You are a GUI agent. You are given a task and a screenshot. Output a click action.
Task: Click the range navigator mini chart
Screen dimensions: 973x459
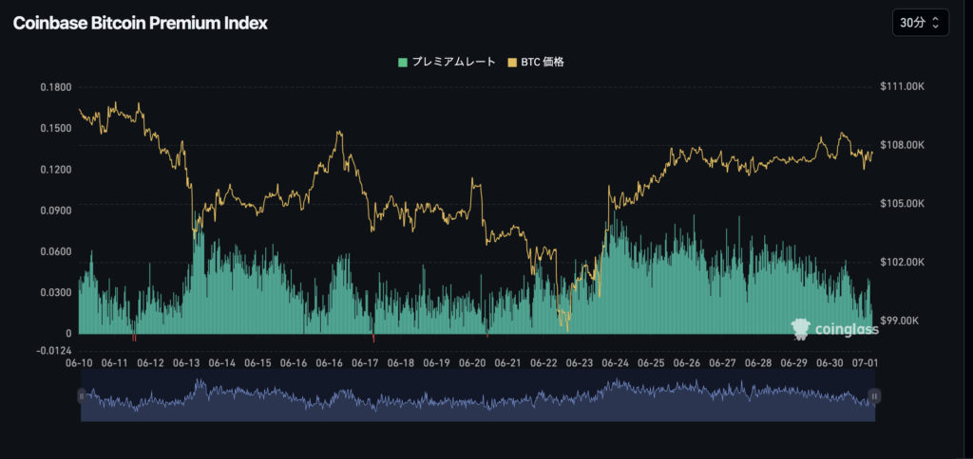[x=478, y=395]
